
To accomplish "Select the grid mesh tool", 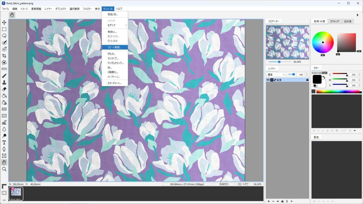I will [x=4, y=156].
